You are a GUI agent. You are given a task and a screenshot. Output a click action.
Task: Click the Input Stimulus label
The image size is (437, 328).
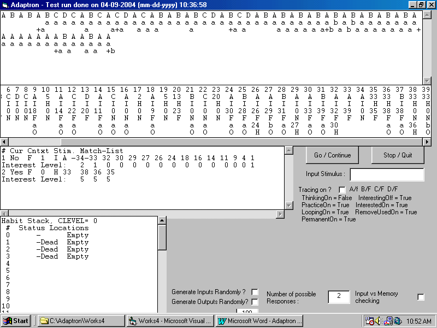(x=326, y=174)
